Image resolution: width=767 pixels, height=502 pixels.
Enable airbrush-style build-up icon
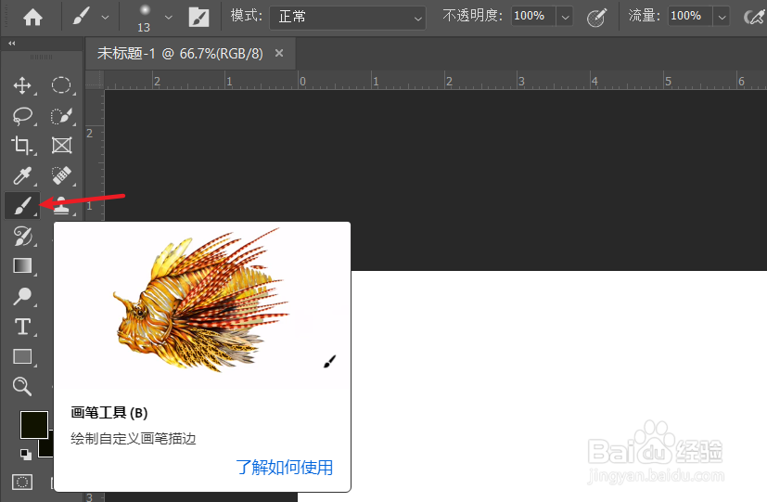pos(754,18)
